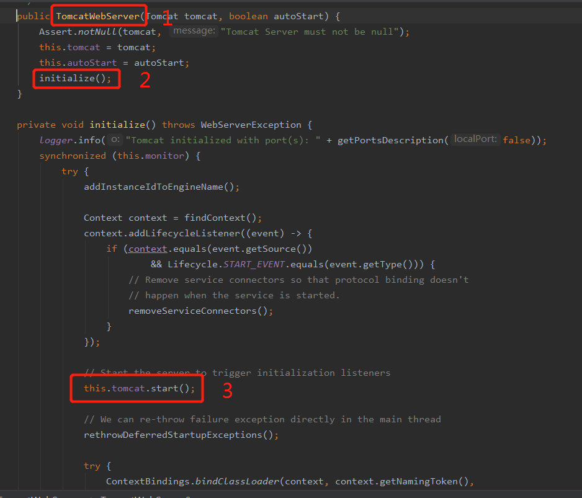Click the rethrowDeferredStartupExceptions() call
Screen dimensions: 582x498
point(178,435)
